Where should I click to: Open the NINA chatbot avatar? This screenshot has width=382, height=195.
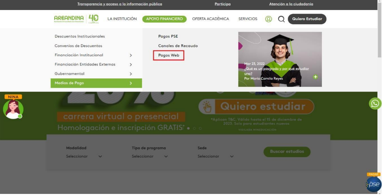[x=13, y=109]
